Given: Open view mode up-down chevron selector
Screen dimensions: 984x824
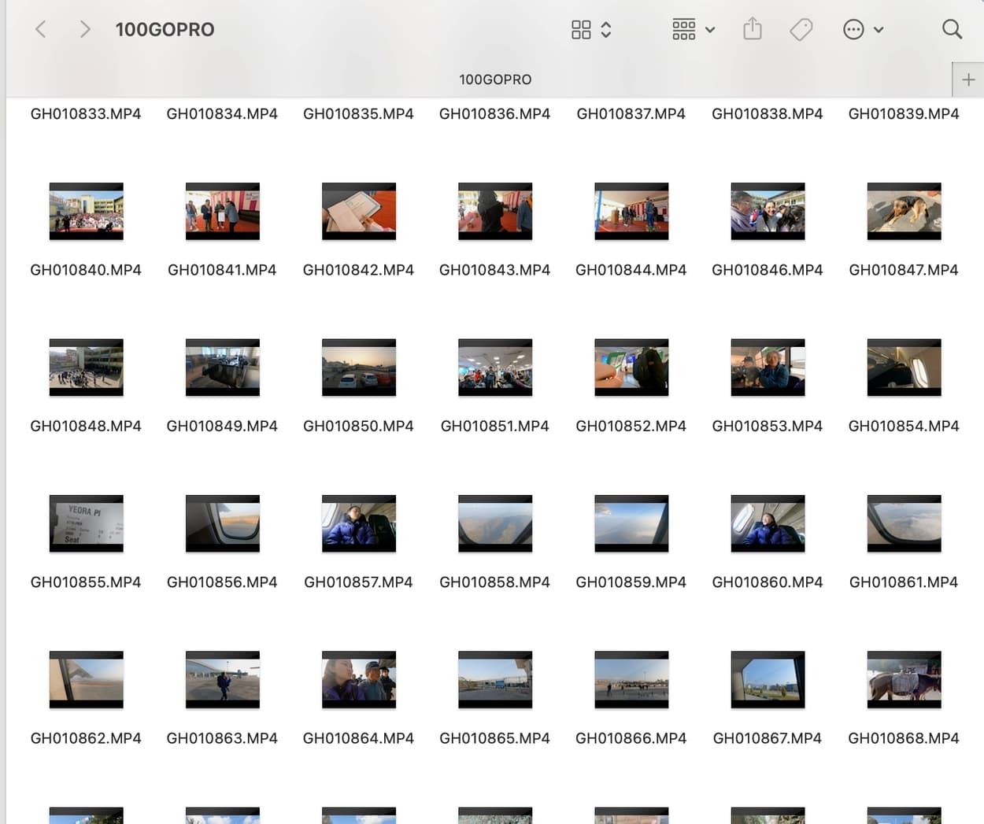Looking at the screenshot, I should [606, 30].
